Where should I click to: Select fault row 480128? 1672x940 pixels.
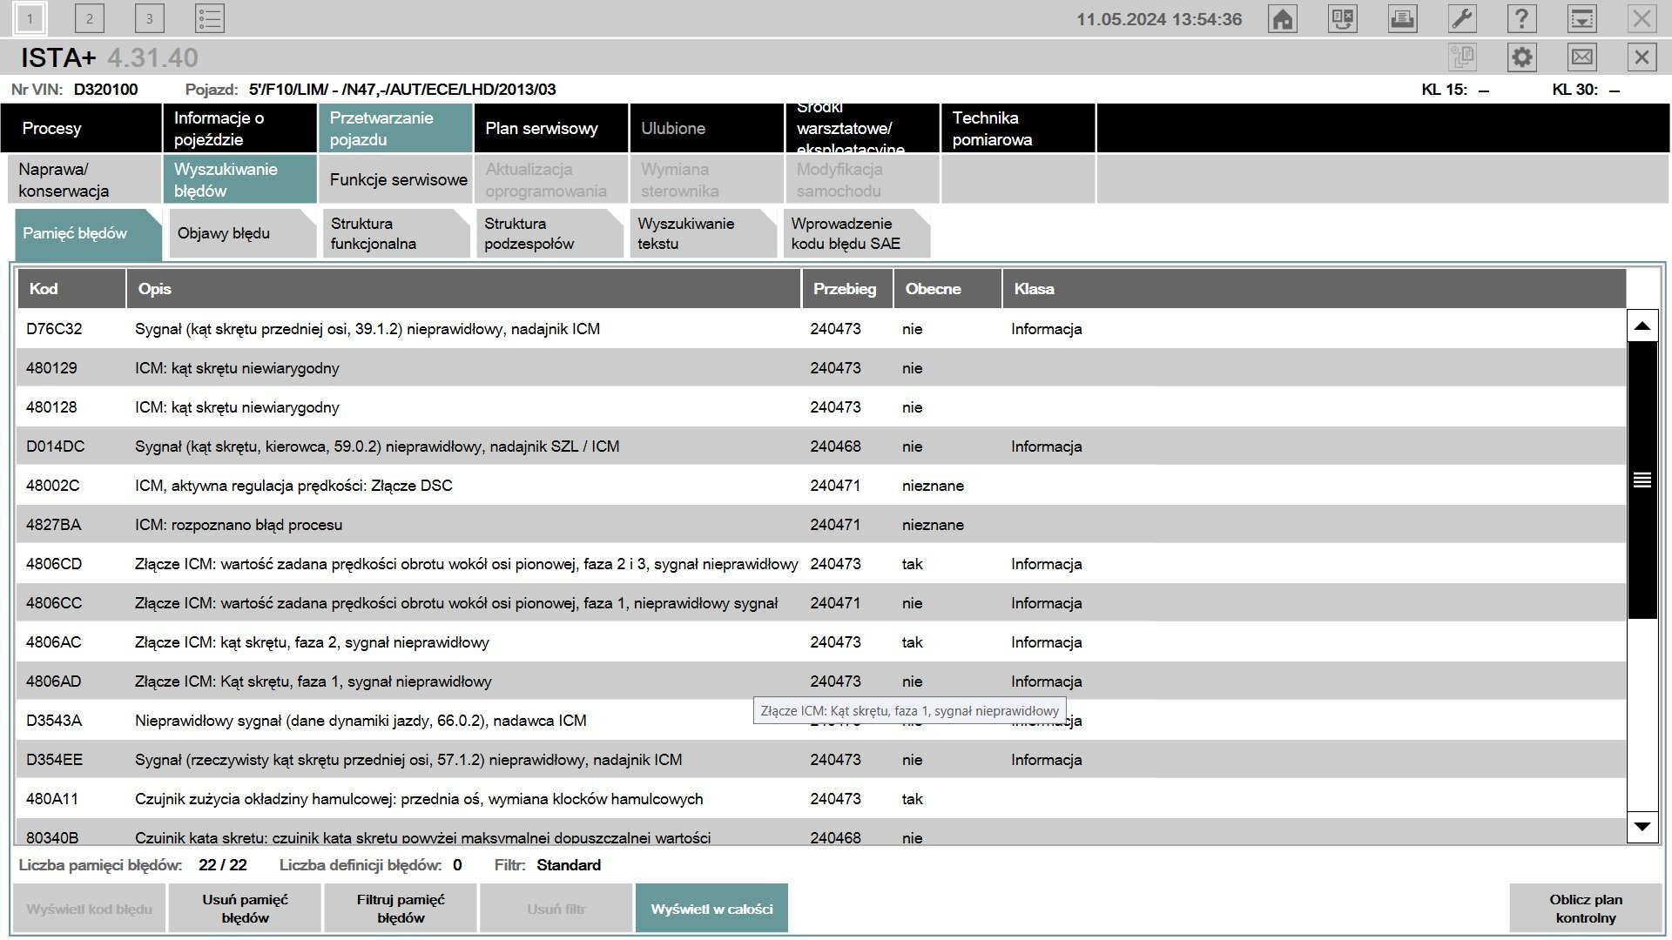coord(820,407)
